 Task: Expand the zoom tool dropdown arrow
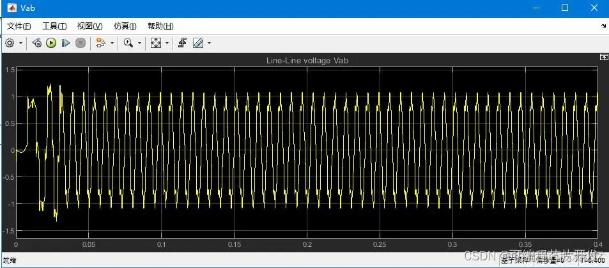(x=139, y=43)
